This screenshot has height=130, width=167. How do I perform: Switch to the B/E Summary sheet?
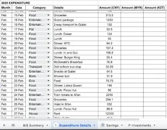33,125
